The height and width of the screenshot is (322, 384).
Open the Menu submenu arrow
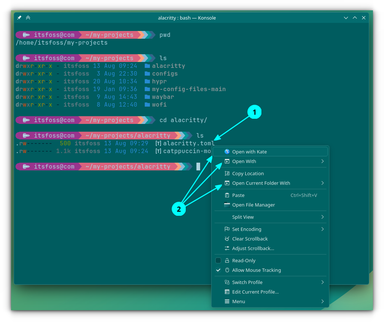click(x=322, y=301)
